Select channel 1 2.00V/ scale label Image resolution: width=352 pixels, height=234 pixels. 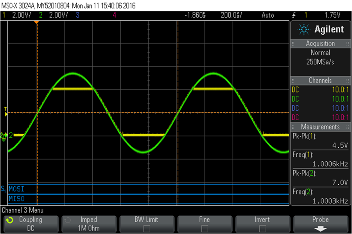tap(22, 15)
